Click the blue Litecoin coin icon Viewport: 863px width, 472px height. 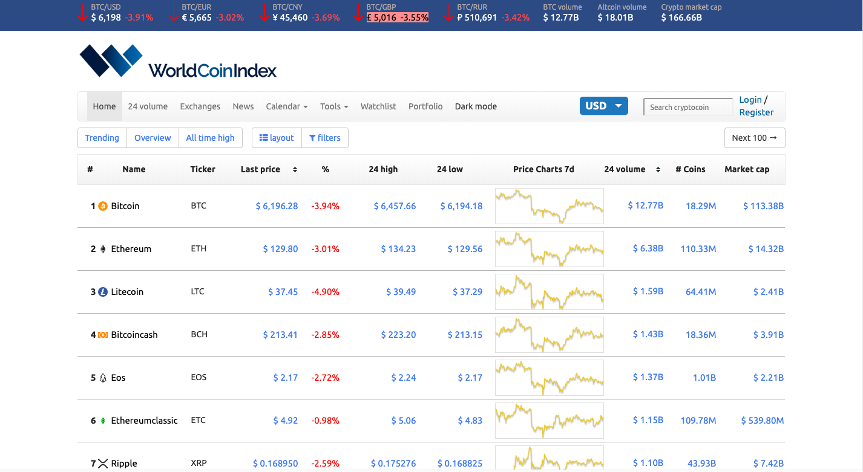[103, 292]
